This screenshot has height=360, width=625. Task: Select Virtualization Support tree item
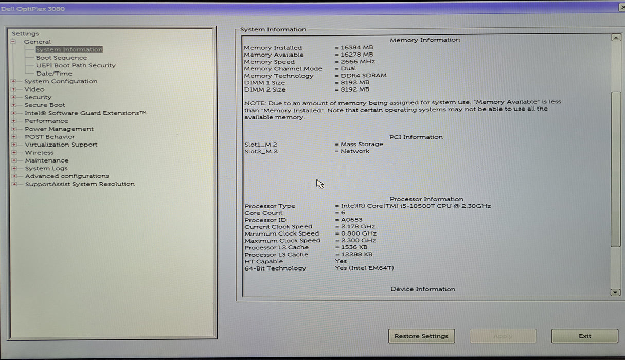[x=61, y=145]
